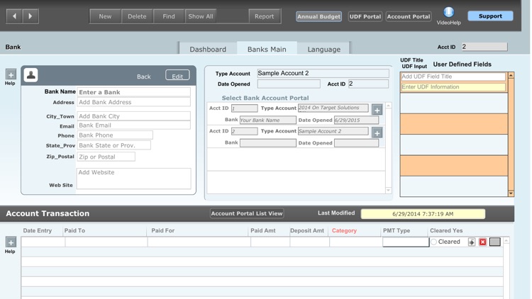
Task: Open Help plus icon beside Account Transaction
Action: click(11, 242)
